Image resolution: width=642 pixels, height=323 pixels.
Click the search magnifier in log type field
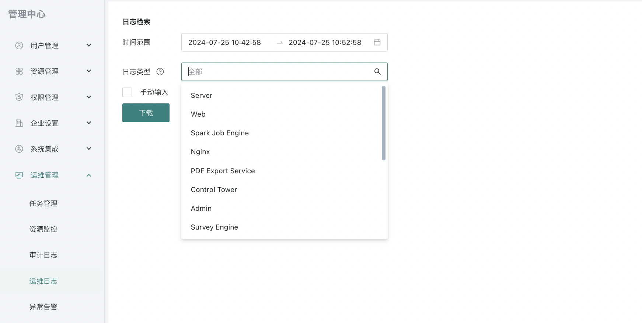[377, 71]
